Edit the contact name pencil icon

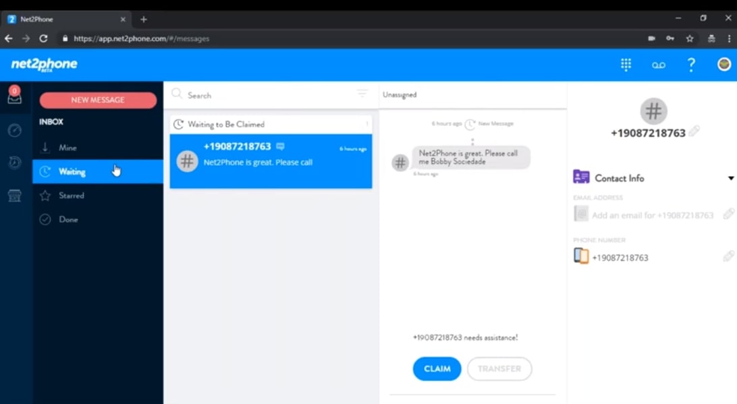coord(694,131)
